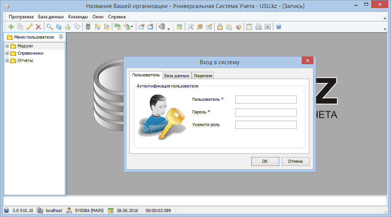Open the База данных menu
Image resolution: width=391 pixels, height=217 pixels.
tap(51, 17)
